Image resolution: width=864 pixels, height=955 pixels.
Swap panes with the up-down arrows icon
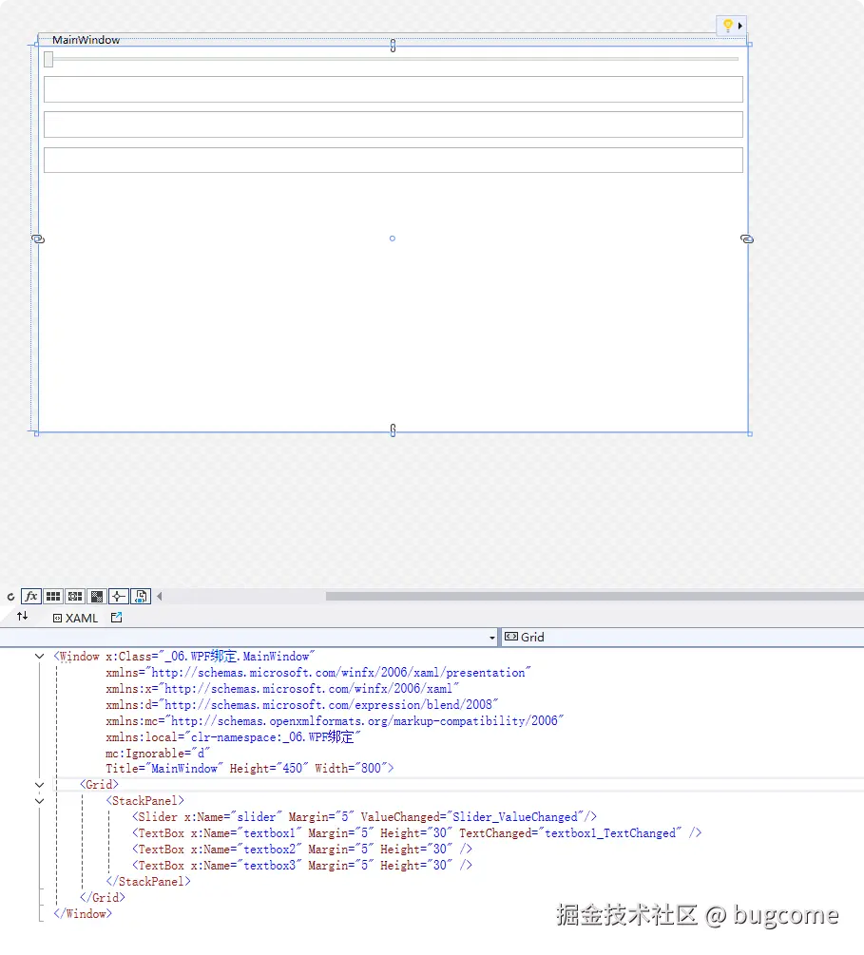[x=23, y=617]
